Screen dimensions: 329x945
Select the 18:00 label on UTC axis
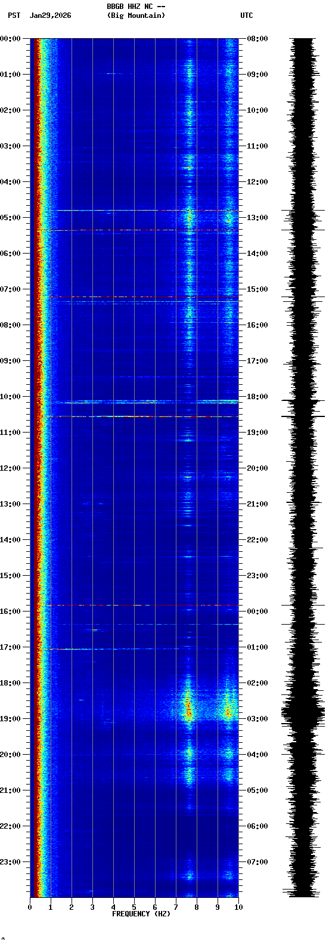(257, 397)
